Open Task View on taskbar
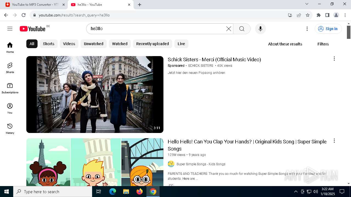 [99, 192]
